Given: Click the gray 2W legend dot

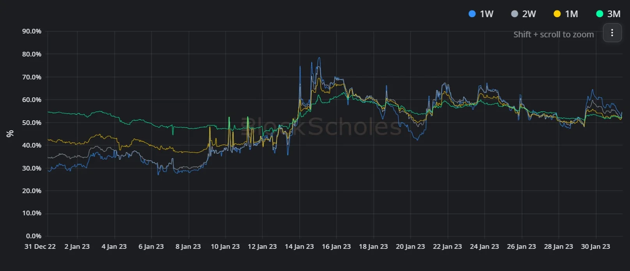Looking at the screenshot, I should click(515, 14).
